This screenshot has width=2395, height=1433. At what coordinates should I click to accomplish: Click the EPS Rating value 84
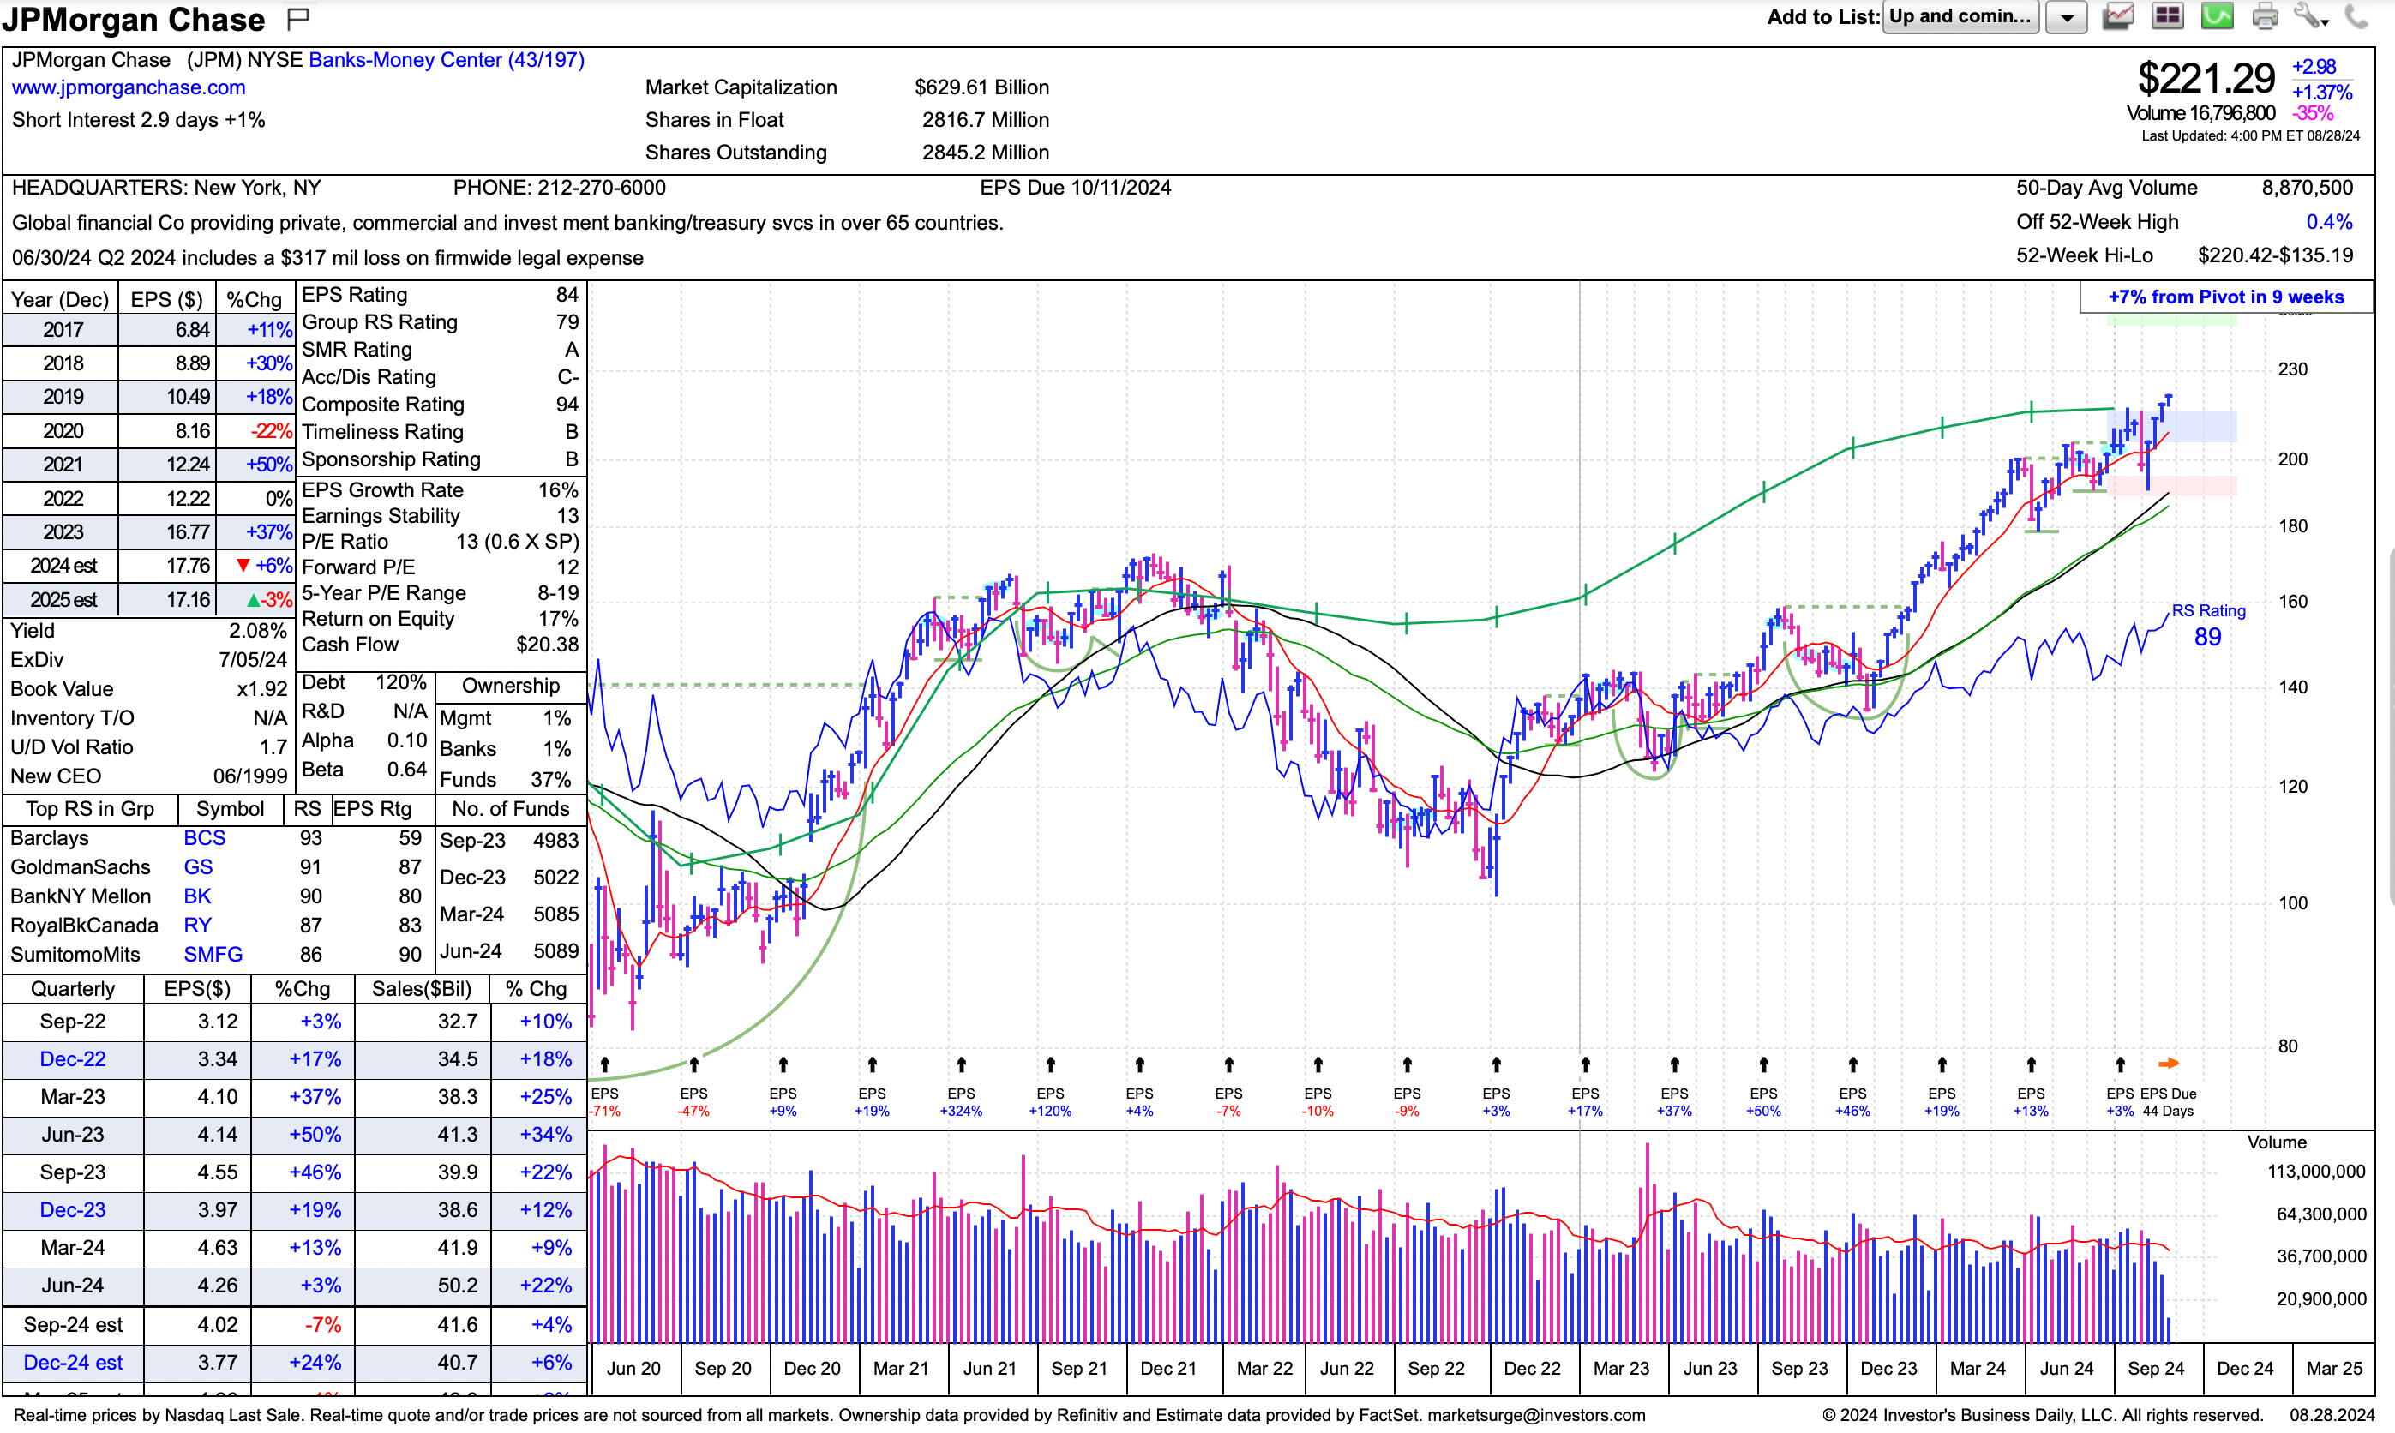567,295
